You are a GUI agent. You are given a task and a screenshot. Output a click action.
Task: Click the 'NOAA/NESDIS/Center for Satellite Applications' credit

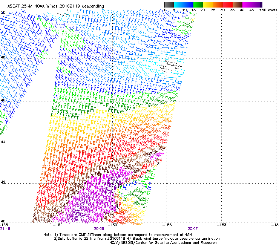click(163, 243)
